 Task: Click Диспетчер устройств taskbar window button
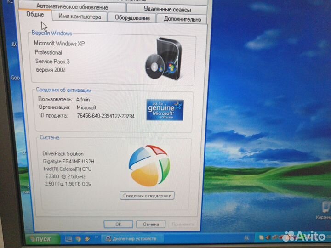click(131, 238)
